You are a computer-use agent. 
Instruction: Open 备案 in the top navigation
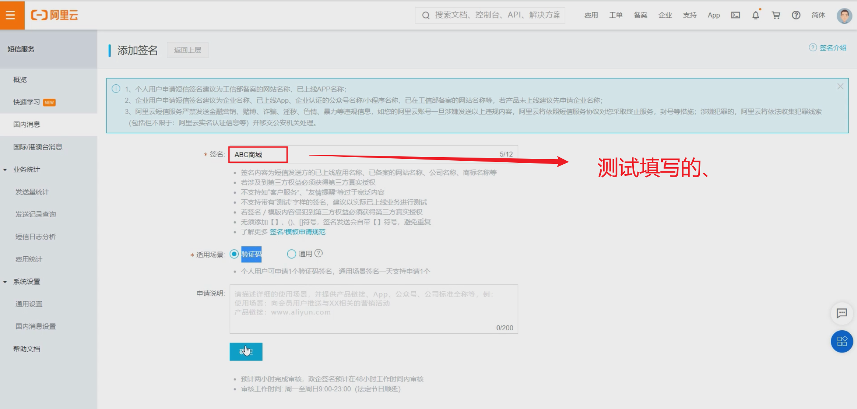640,15
